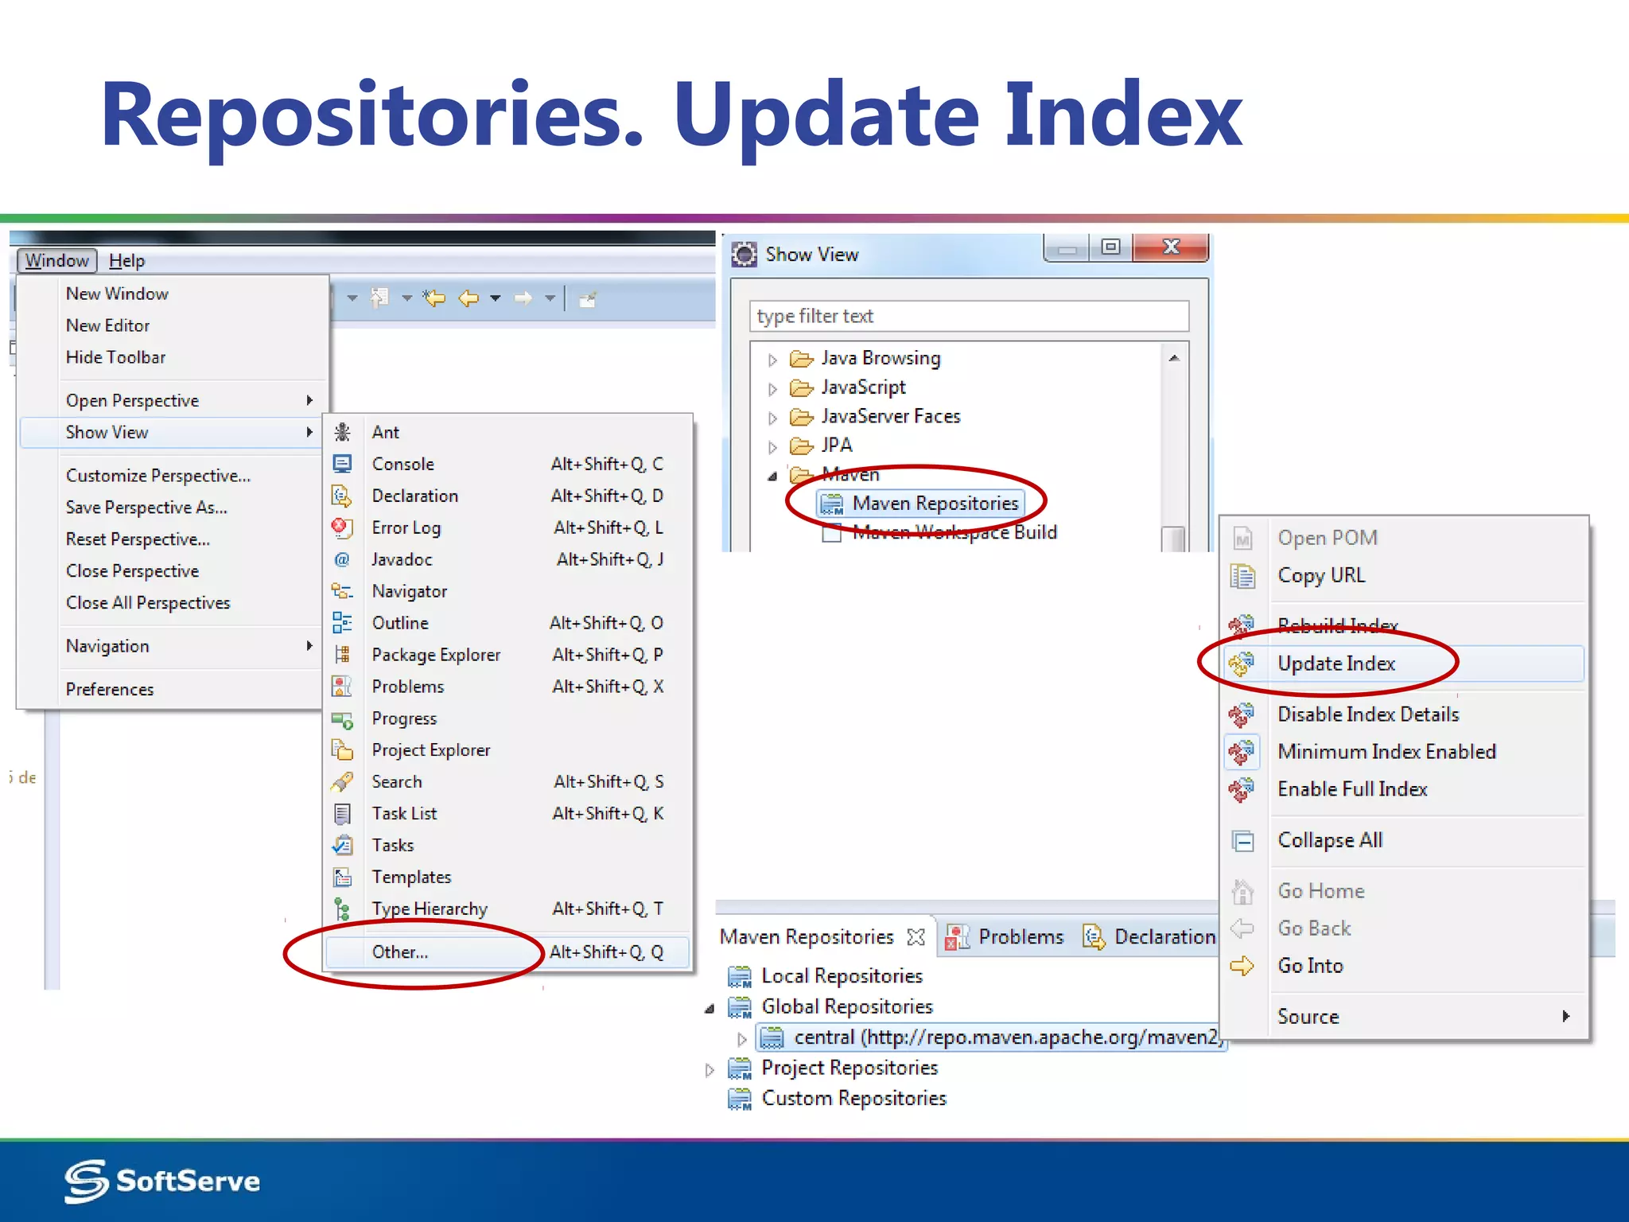Click the Templates view icon
Viewport: 1629px width, 1222px height.
pyautogui.click(x=342, y=877)
